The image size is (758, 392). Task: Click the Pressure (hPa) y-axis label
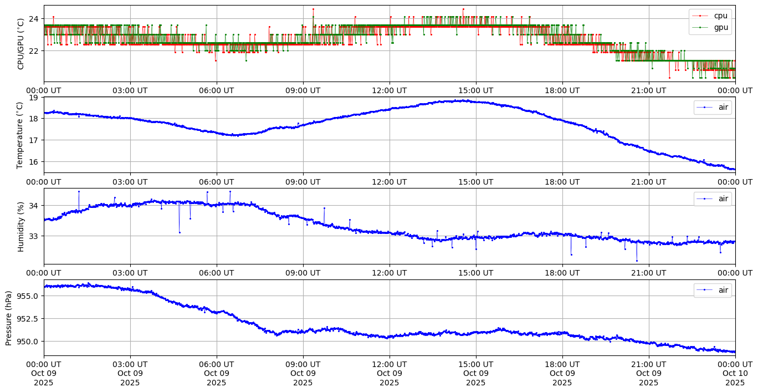click(9, 317)
